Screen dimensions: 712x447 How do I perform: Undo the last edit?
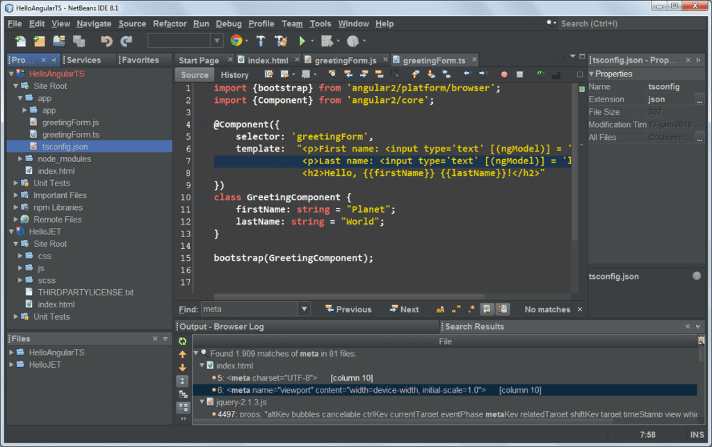click(x=108, y=42)
